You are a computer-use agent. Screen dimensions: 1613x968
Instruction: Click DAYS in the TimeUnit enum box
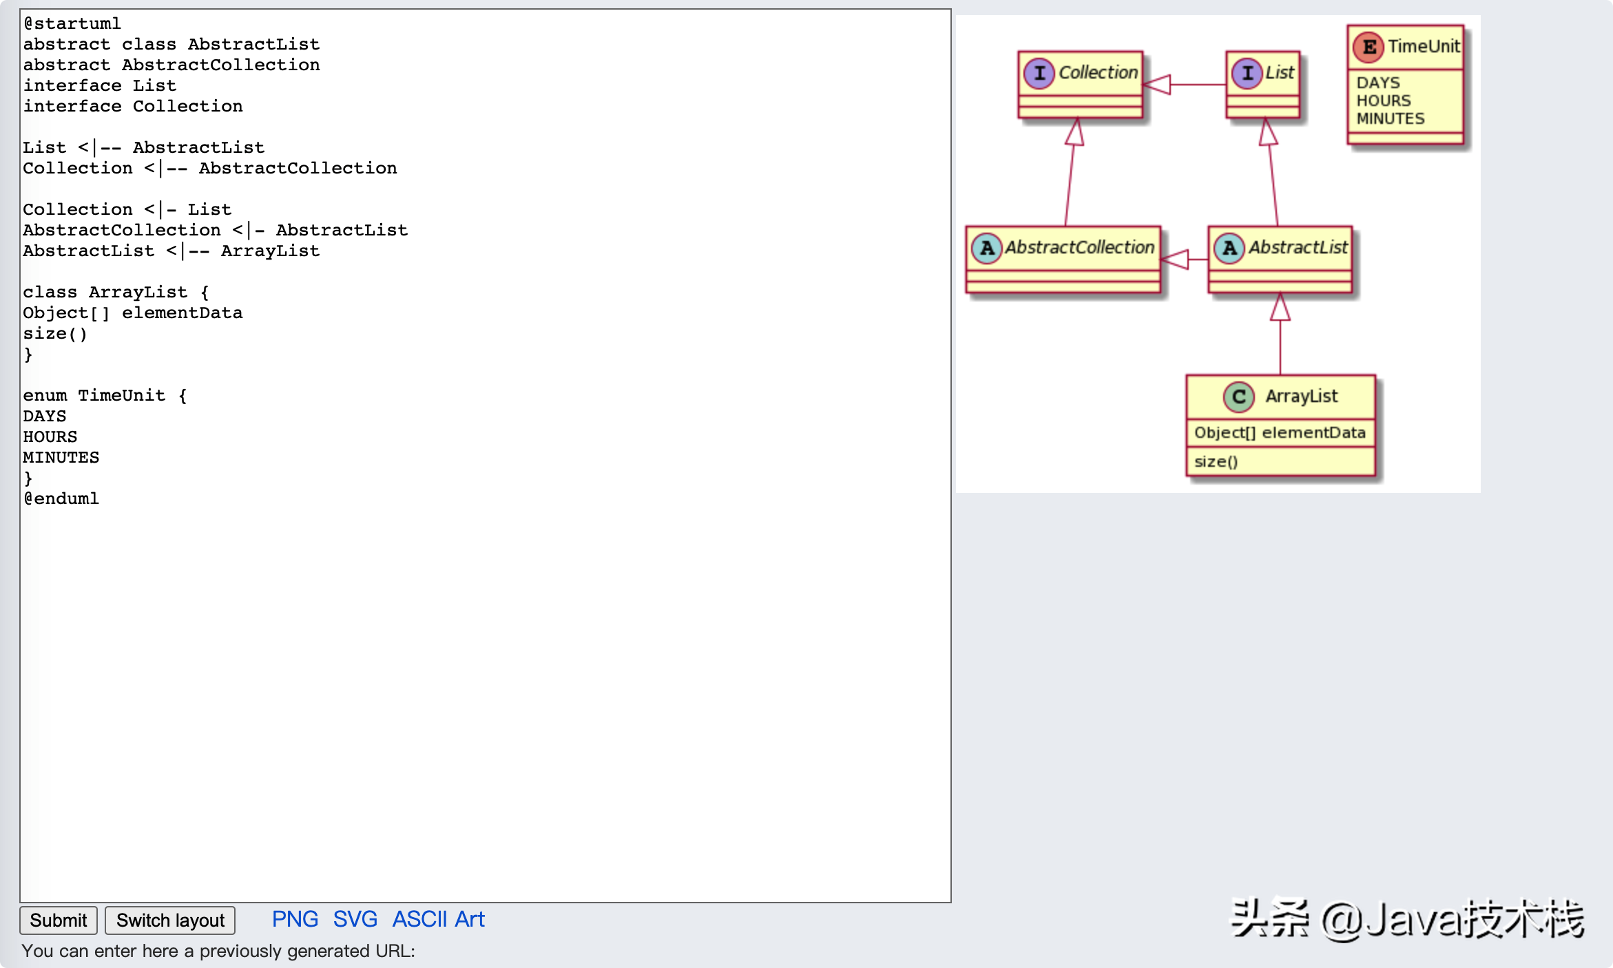point(1378,83)
